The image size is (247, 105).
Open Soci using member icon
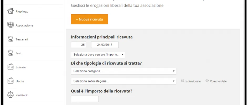pos(11,53)
